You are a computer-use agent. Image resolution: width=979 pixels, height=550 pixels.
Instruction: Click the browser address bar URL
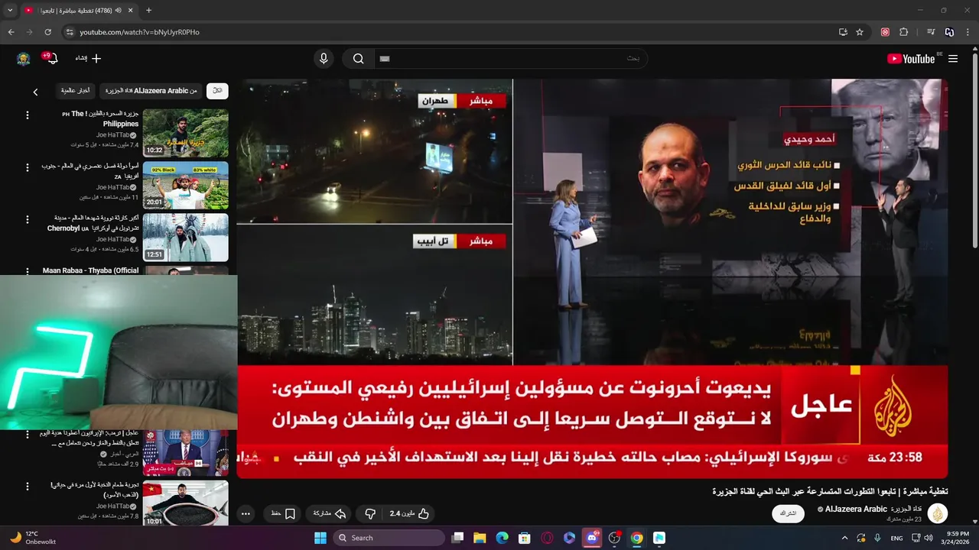[139, 32]
